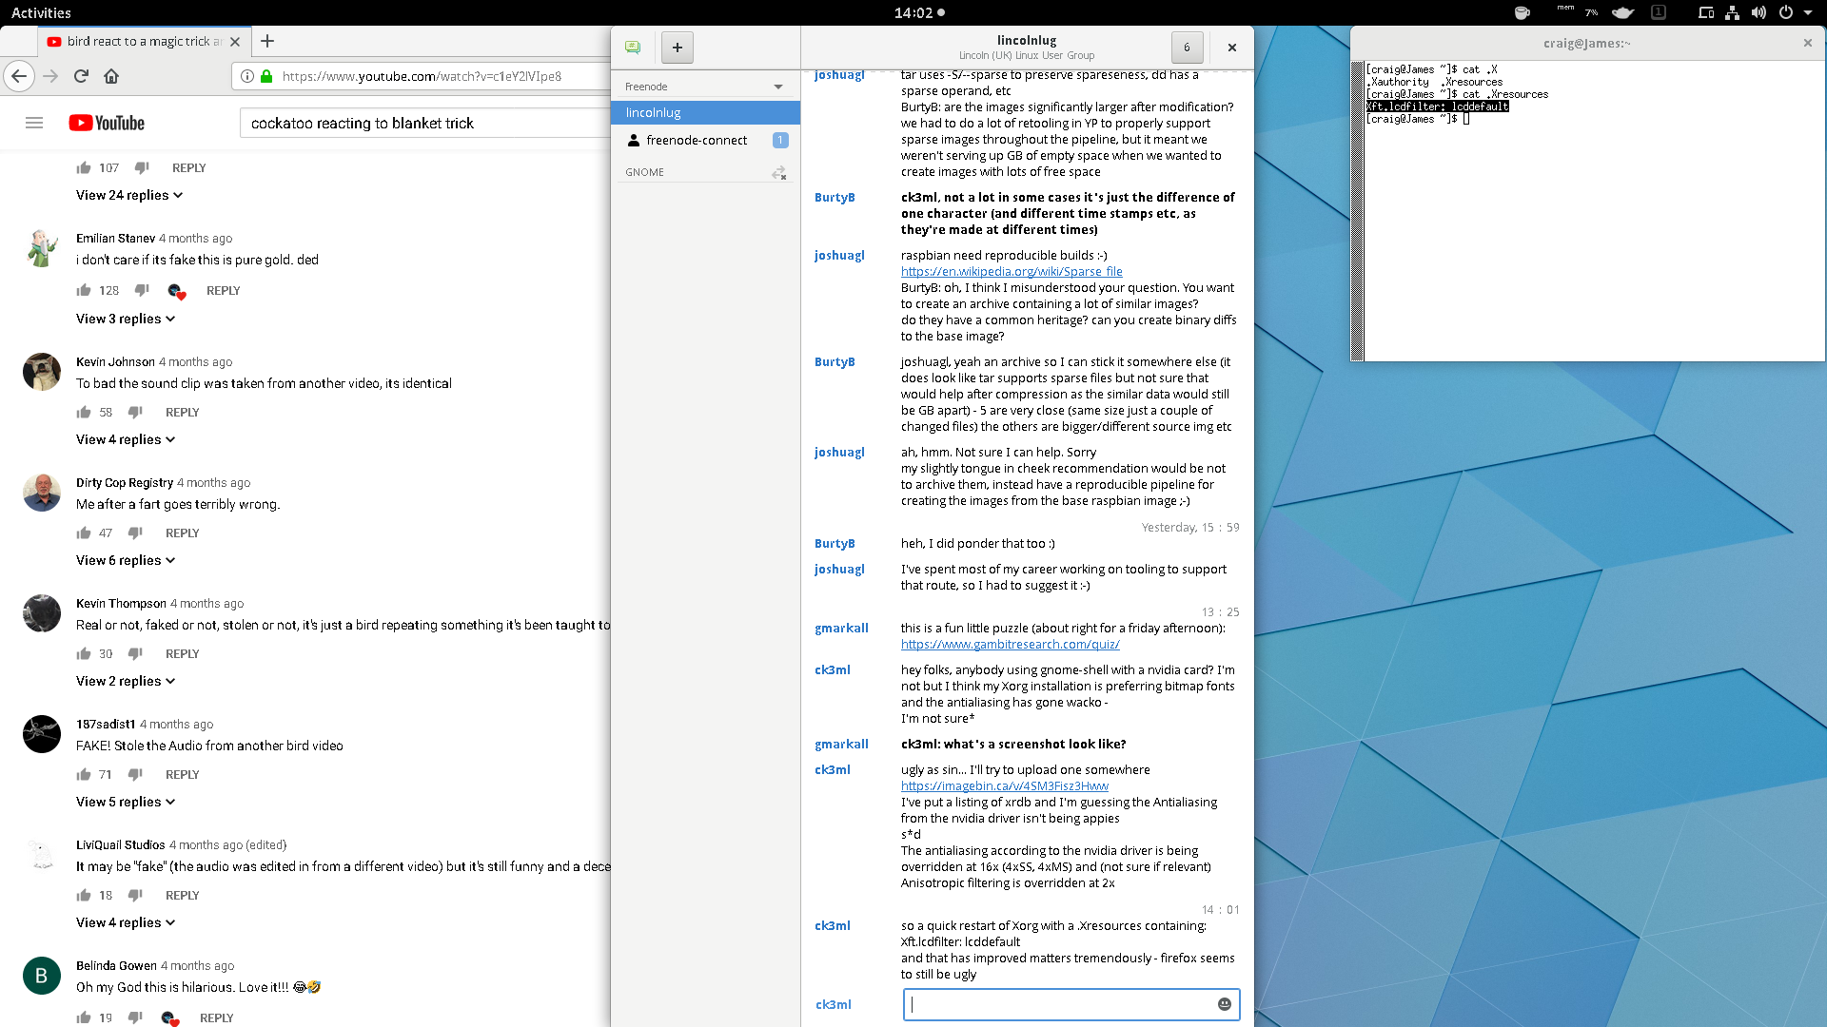Screen dimensions: 1827x1027
Task: Dislike Emilian Stanev's comment
Action: click(141, 290)
